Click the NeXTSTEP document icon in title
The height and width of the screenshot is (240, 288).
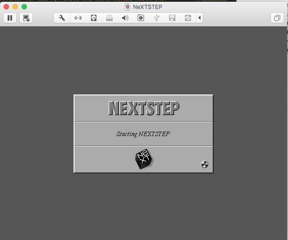pos(127,7)
